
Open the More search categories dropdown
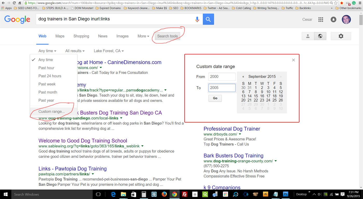143,36
